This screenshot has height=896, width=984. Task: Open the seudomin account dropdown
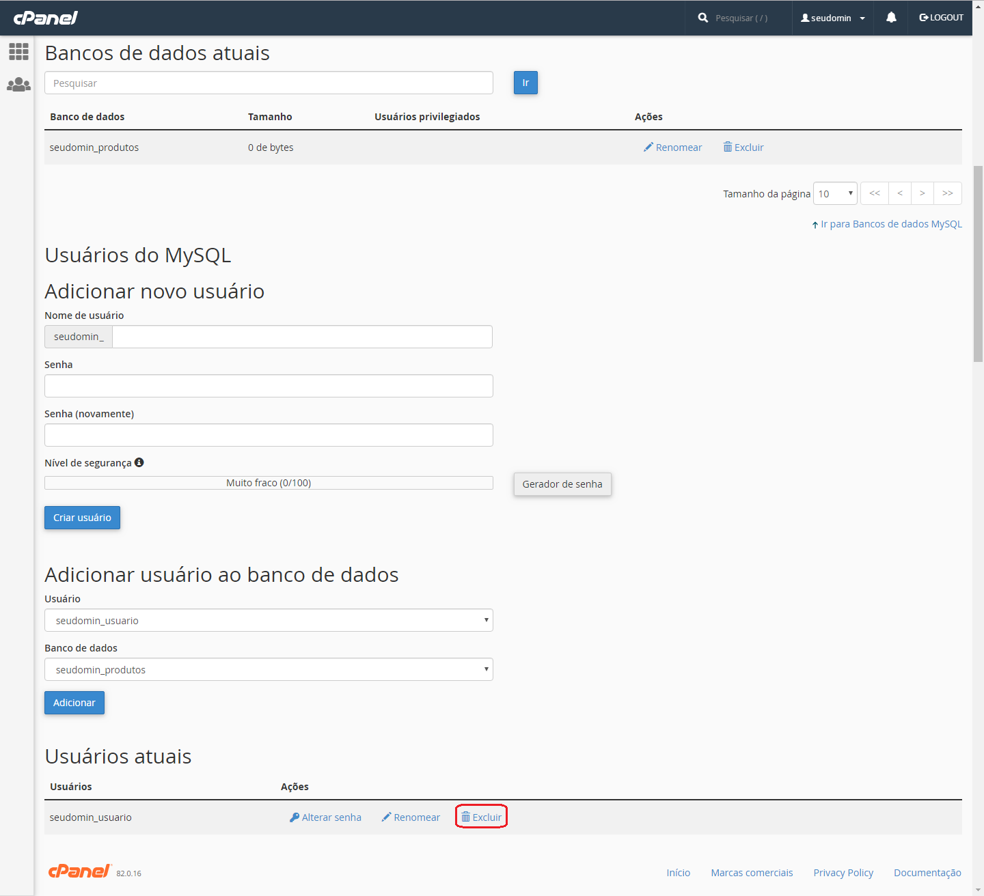pyautogui.click(x=832, y=18)
